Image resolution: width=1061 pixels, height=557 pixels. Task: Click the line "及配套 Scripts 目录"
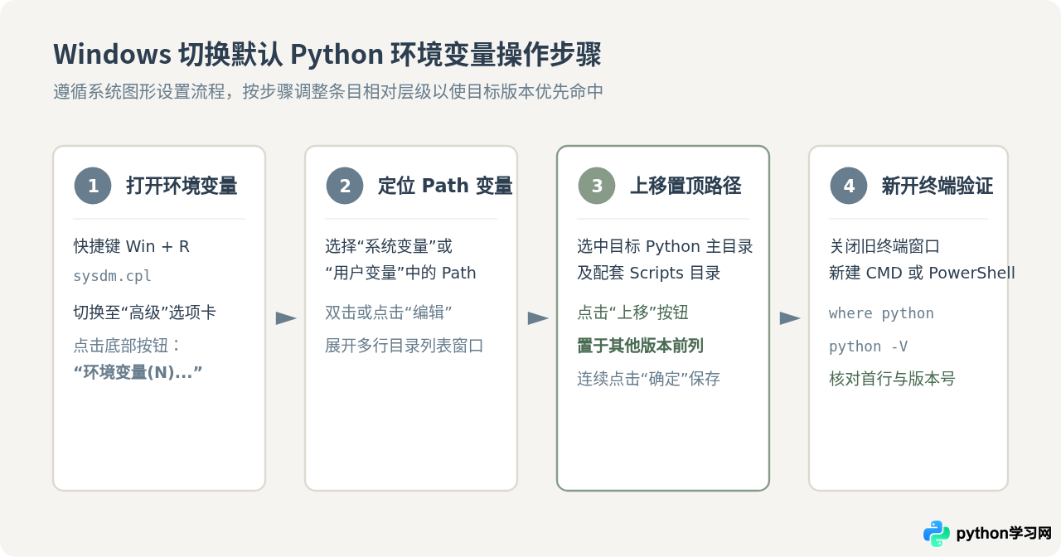coord(649,273)
